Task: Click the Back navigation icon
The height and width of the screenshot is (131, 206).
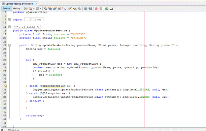Action: coord(31,9)
